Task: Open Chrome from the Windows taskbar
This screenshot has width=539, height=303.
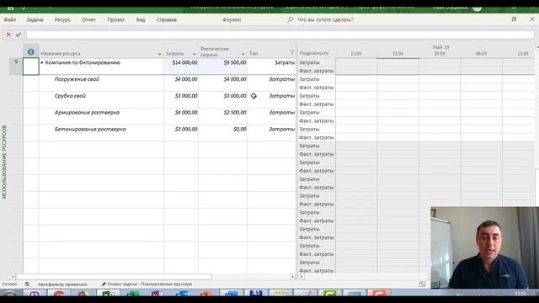Action: (60, 293)
